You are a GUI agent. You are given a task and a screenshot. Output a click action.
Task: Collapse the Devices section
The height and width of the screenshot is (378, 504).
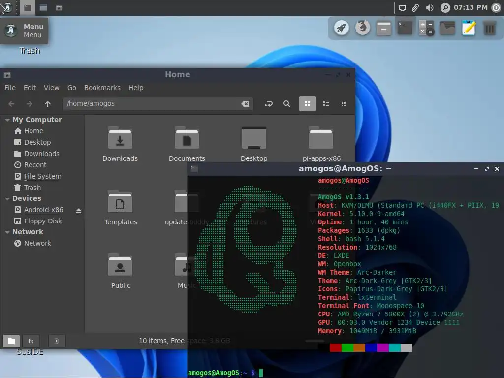(x=7, y=199)
